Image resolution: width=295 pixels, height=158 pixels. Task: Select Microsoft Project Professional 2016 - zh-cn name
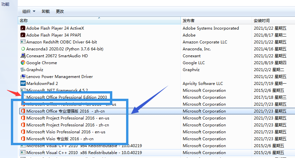click(67, 125)
